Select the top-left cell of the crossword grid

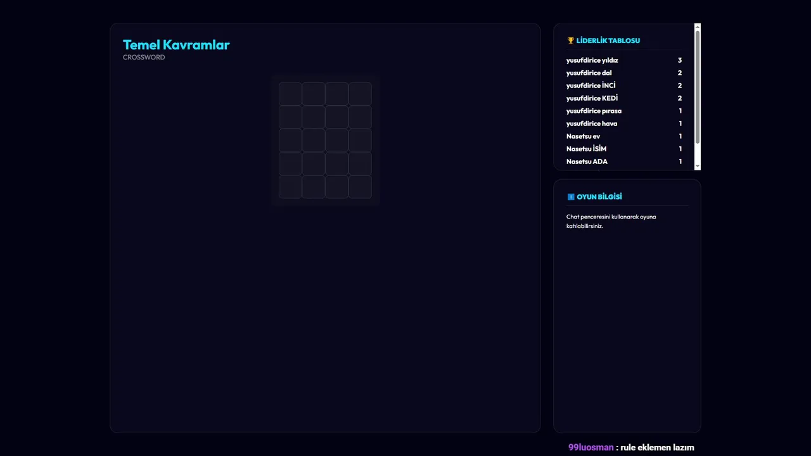(290, 94)
